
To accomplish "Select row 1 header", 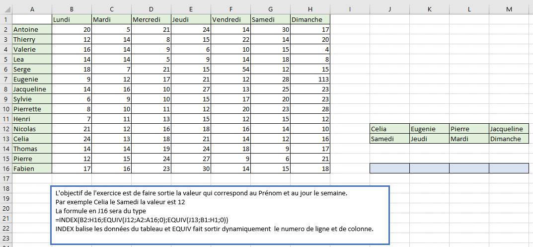I will pyautogui.click(x=6, y=19).
